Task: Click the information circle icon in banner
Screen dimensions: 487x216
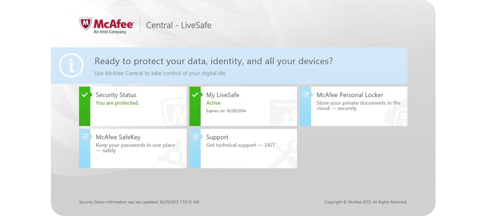Action: point(71,65)
